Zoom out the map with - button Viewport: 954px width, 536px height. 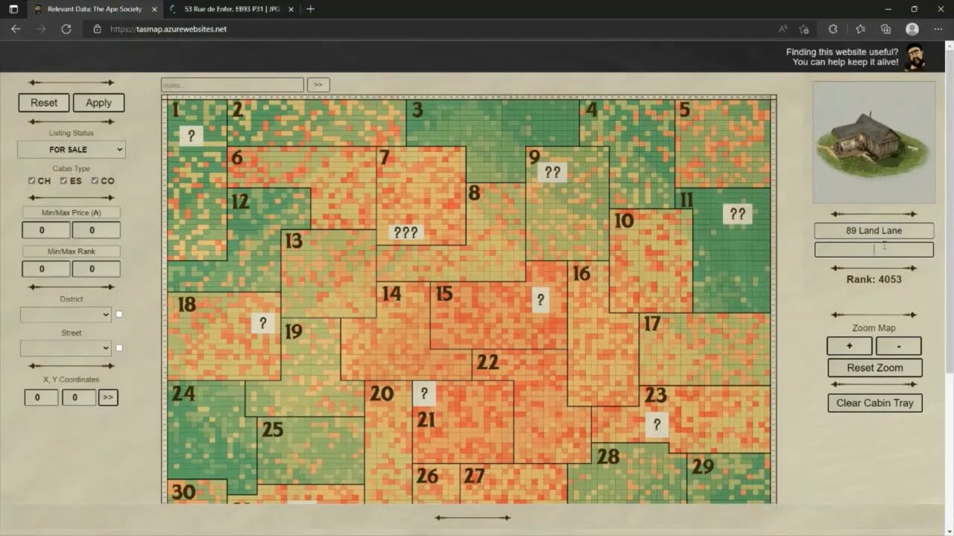898,346
